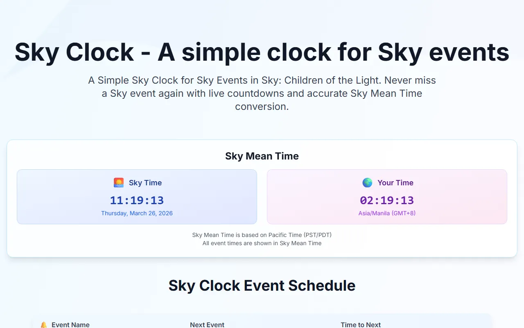Click the date Thursday, March 26, 2026

point(137,213)
